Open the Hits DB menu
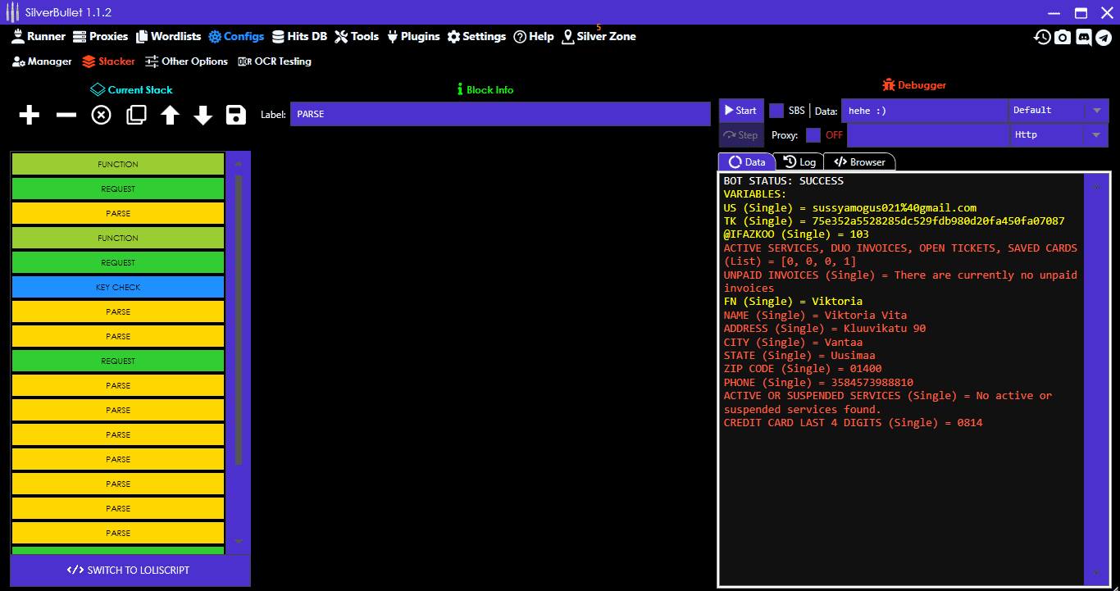The height and width of the screenshot is (591, 1120). (x=300, y=36)
